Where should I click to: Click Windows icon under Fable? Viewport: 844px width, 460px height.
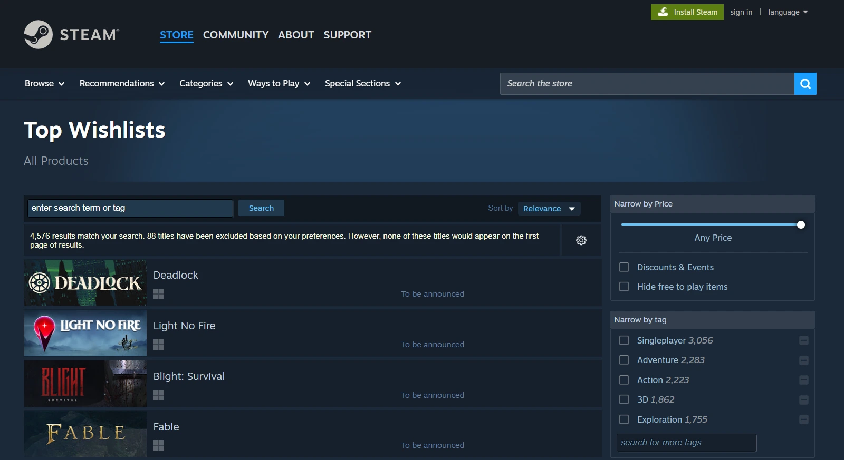(158, 445)
